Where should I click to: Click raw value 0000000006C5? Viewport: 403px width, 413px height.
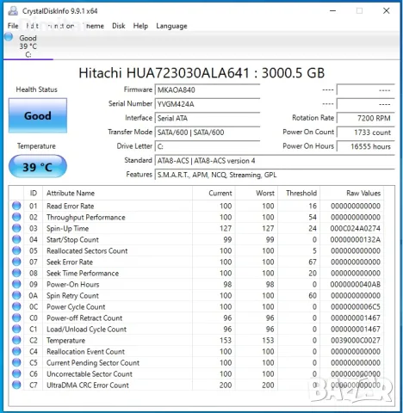tap(356, 306)
